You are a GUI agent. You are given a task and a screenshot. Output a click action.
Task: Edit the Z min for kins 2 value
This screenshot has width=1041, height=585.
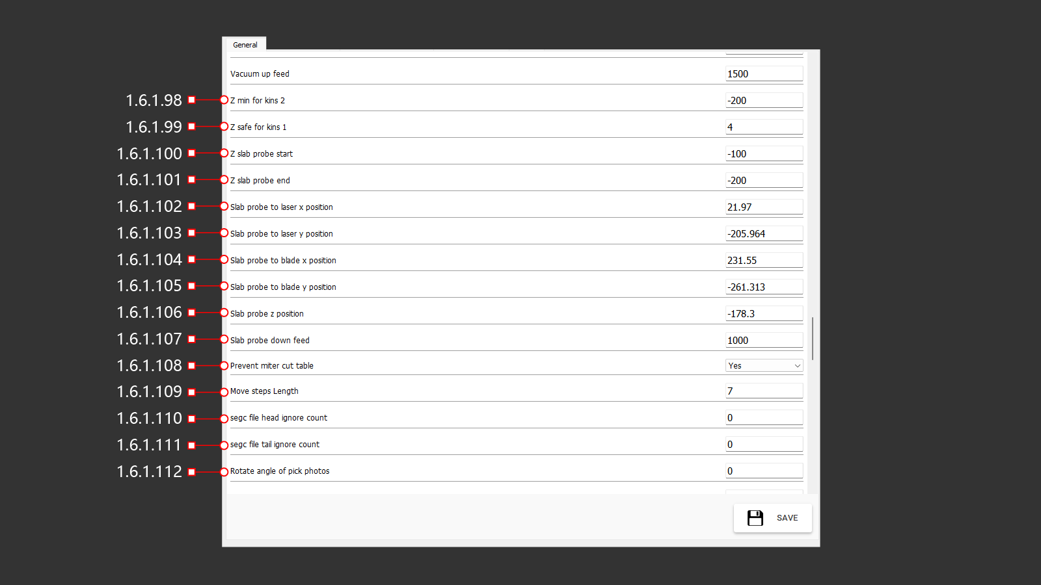pyautogui.click(x=764, y=101)
